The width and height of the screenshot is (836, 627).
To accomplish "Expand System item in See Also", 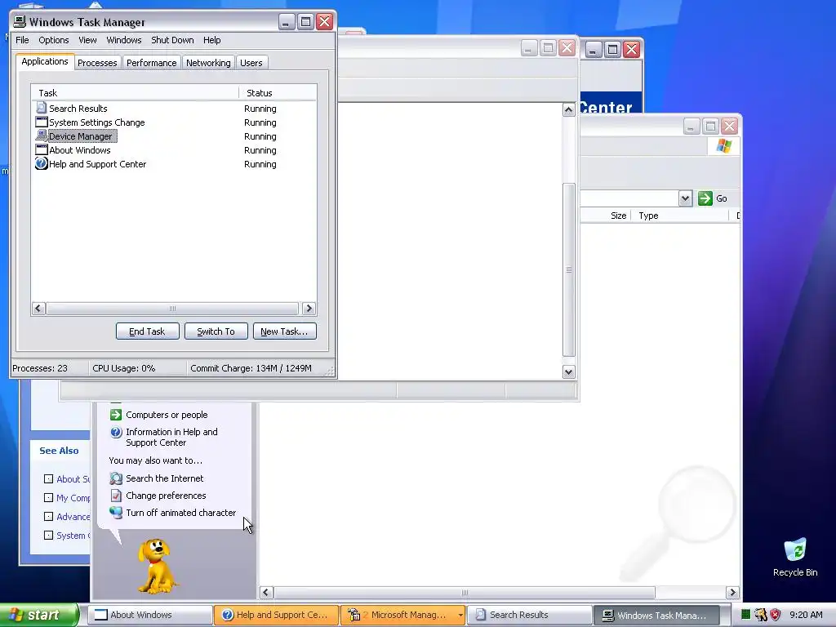I will pyautogui.click(x=48, y=535).
